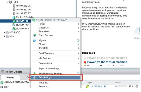The width and height of the screenshot is (141, 92).
Task: Cancel the task with the X icon
Action: click(x=137, y=86)
